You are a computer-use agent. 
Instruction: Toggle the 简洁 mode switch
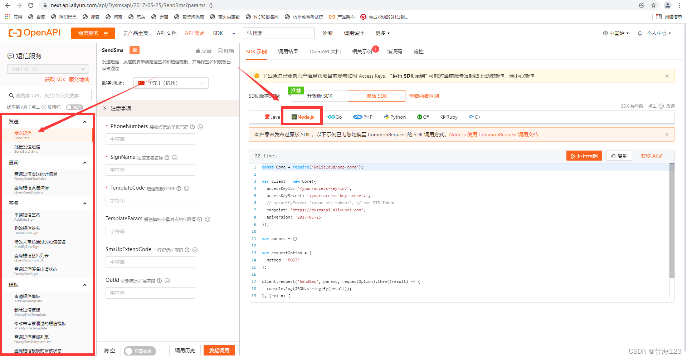pyautogui.click(x=74, y=107)
